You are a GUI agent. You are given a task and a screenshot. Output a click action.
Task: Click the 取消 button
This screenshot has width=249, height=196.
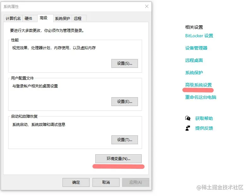pyautogui.click(x=106, y=182)
